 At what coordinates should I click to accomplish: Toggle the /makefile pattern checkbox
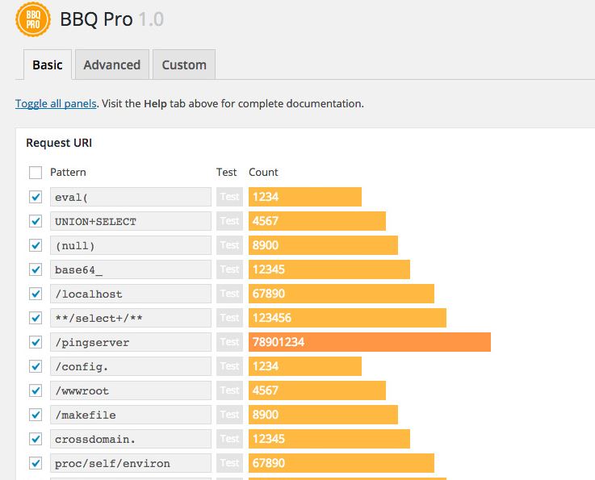click(36, 415)
